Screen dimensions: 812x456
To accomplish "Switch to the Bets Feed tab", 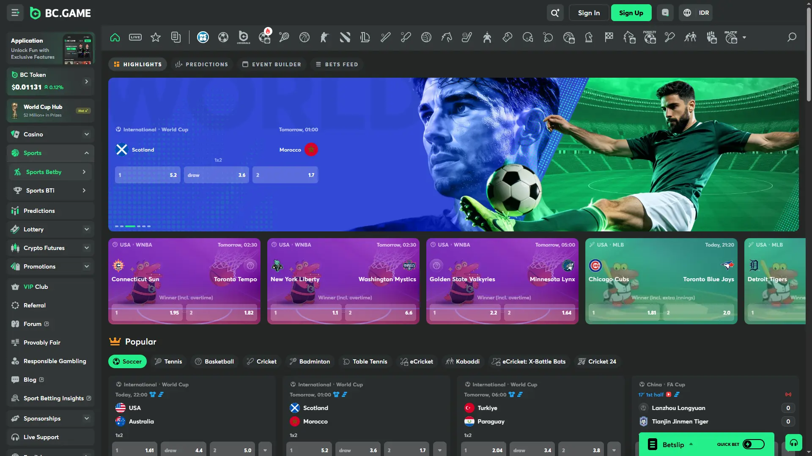I will click(337, 64).
